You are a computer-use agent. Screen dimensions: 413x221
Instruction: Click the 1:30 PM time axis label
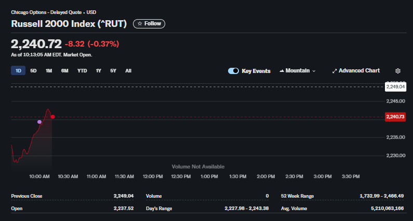[x=238, y=176]
